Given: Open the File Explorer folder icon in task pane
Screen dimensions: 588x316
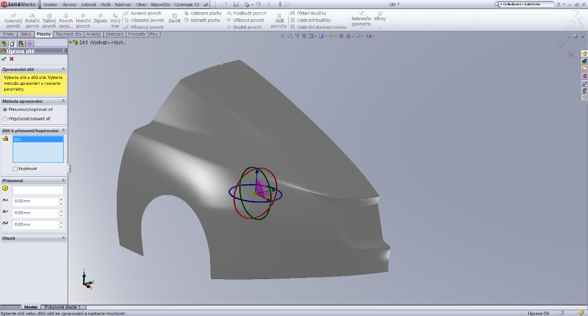Looking at the screenshot, I should (x=584, y=68).
